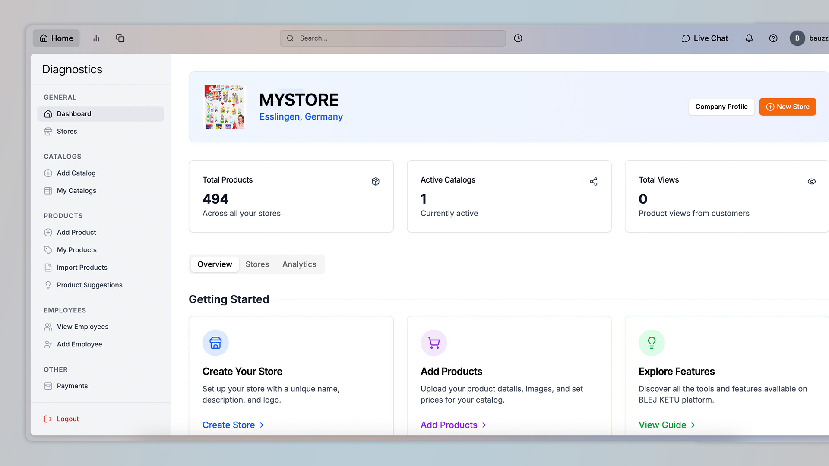The image size is (829, 466).
Task: Click the Search input field
Action: [393, 38]
